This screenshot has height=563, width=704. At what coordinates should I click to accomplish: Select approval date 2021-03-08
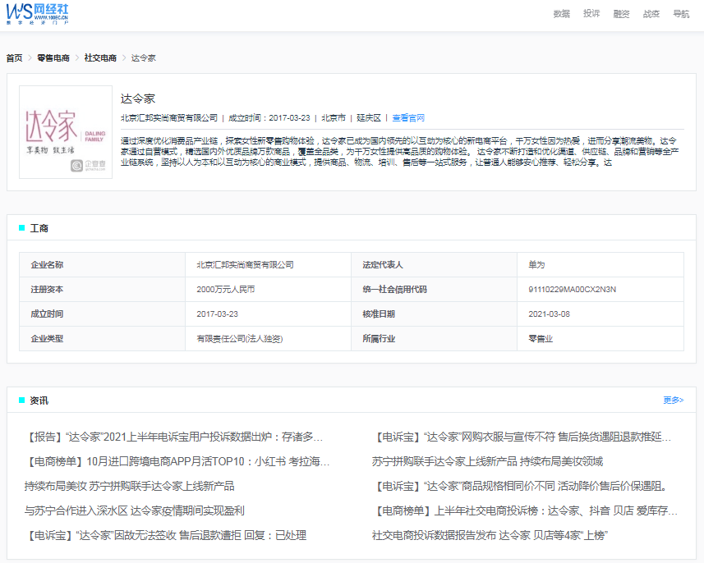coord(549,314)
